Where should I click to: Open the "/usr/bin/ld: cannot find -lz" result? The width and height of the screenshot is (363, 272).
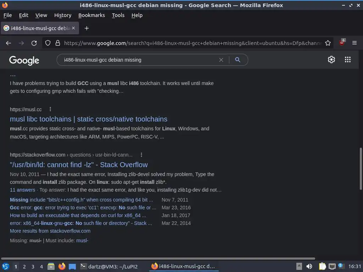79,165
